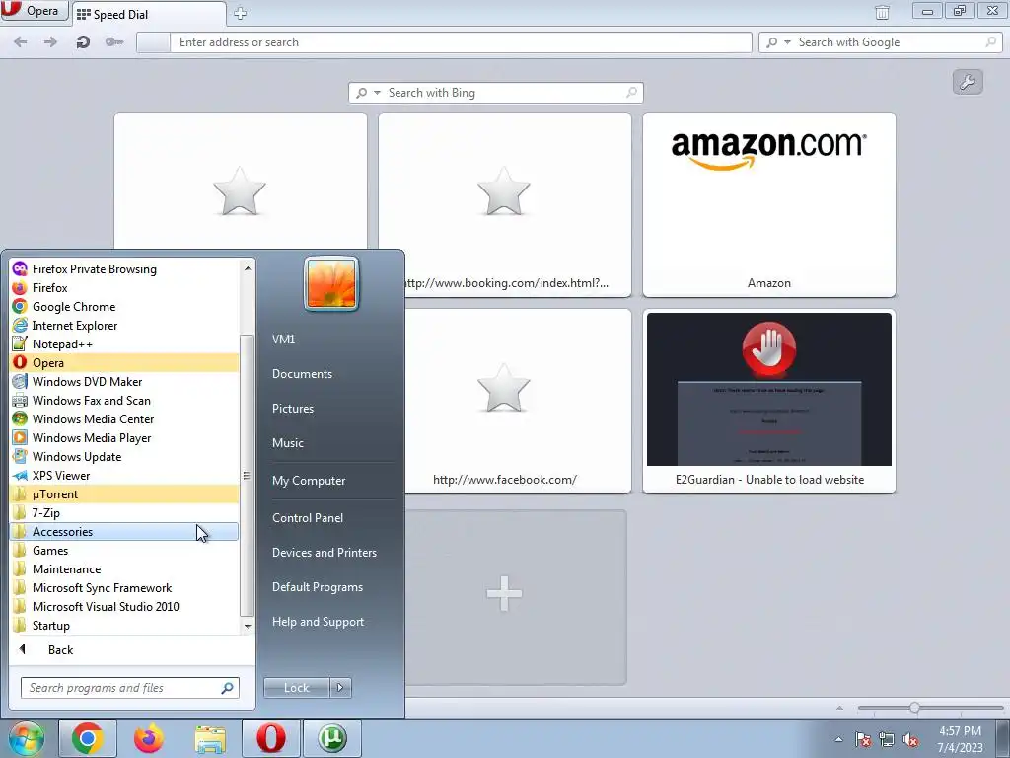Open µTorrent from the taskbar
The height and width of the screenshot is (758, 1010).
pos(331,738)
